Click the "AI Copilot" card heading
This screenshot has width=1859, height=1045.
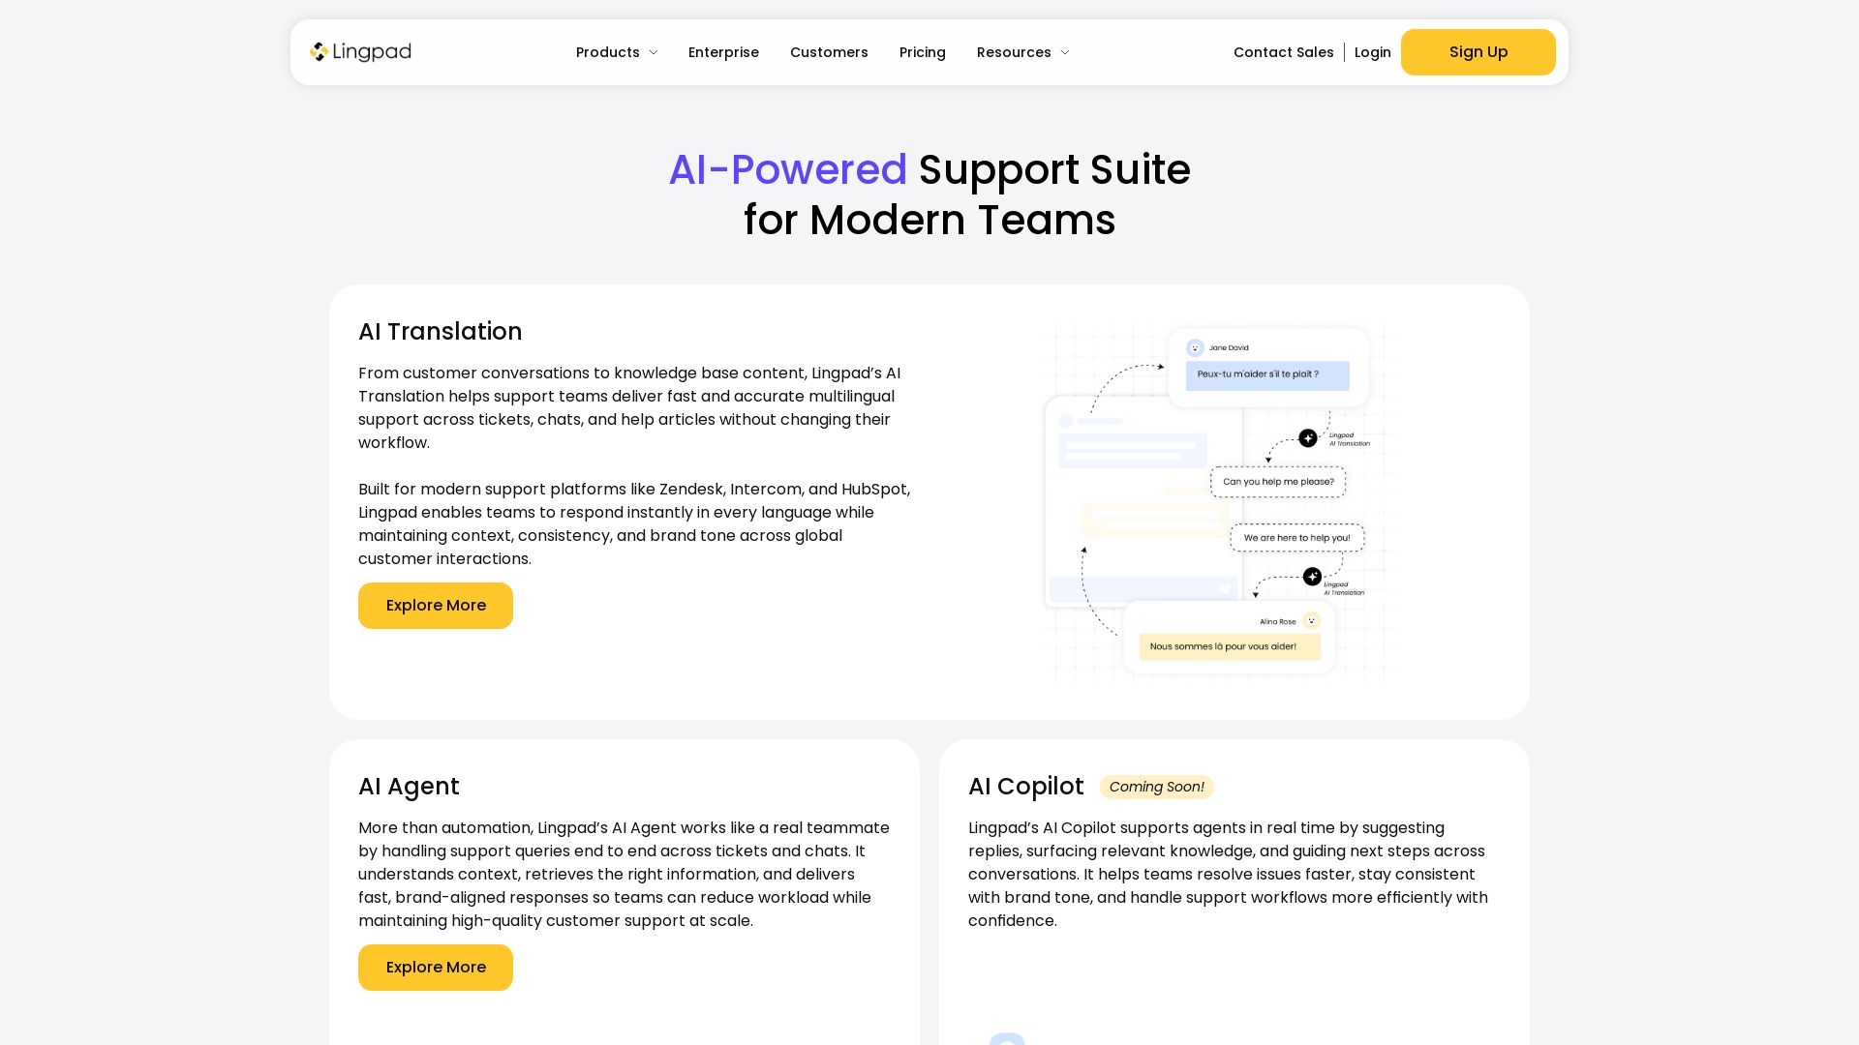pos(1025,787)
